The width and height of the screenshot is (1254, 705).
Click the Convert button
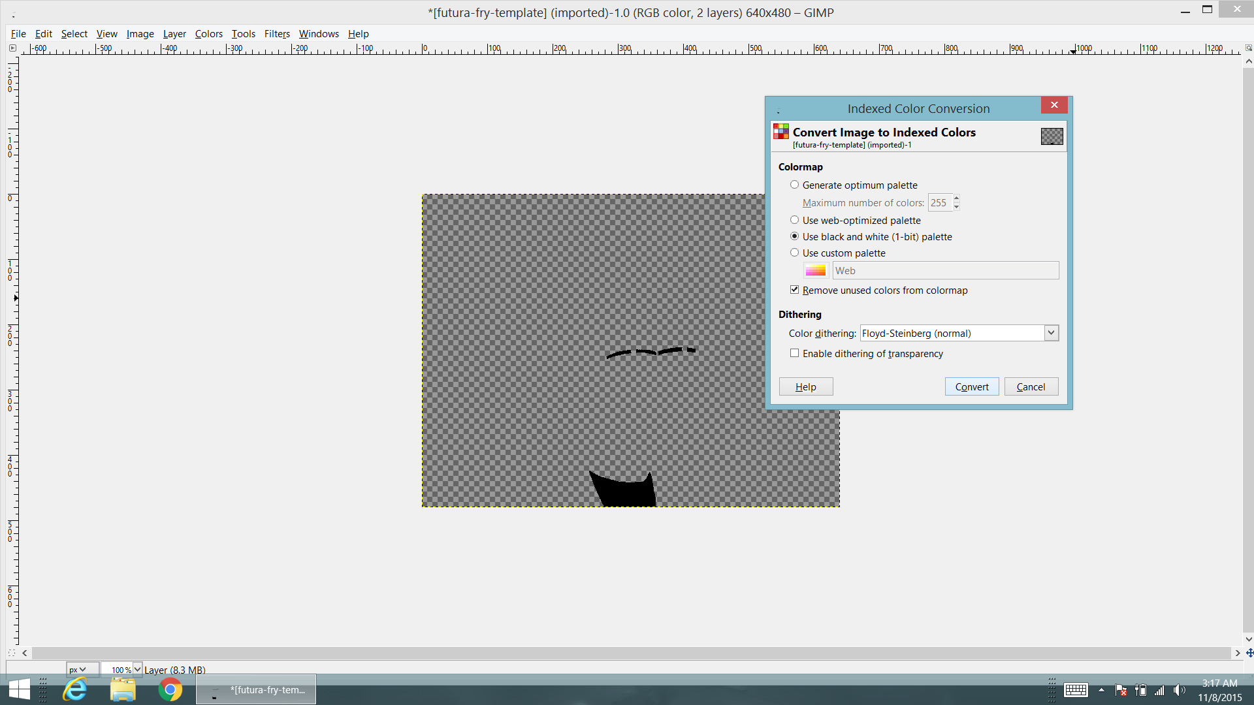(972, 386)
